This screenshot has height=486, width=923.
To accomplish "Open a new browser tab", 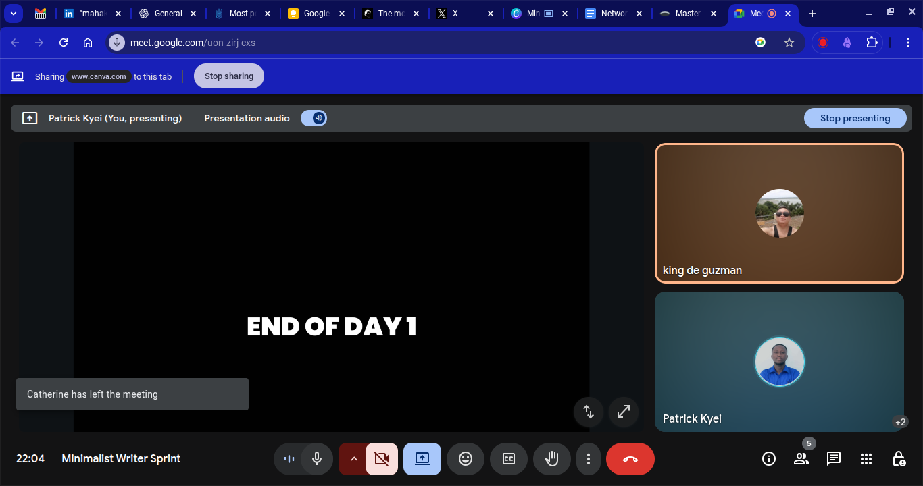I will pyautogui.click(x=812, y=13).
